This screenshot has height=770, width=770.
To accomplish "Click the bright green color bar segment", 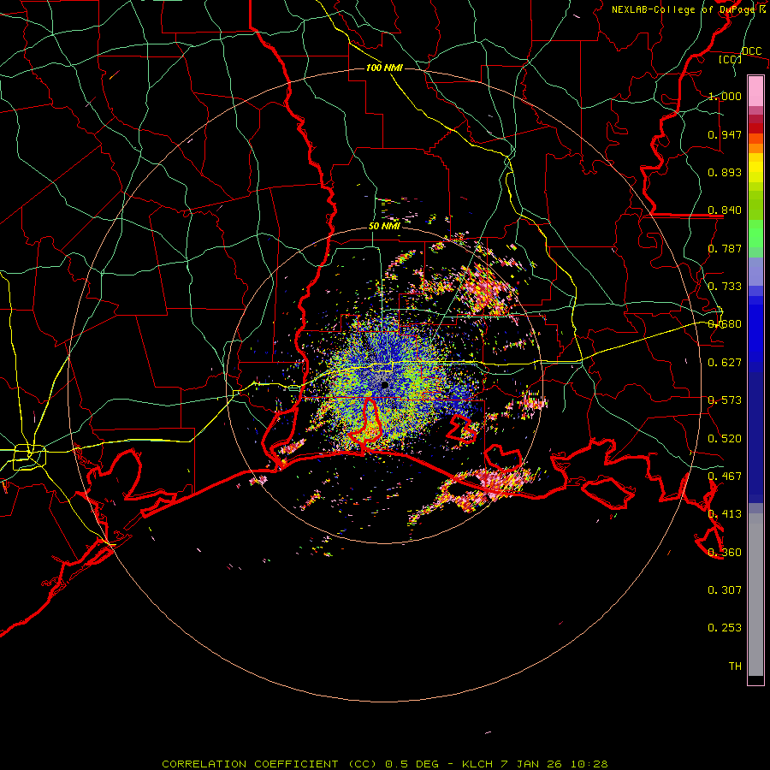I will pos(755,234).
